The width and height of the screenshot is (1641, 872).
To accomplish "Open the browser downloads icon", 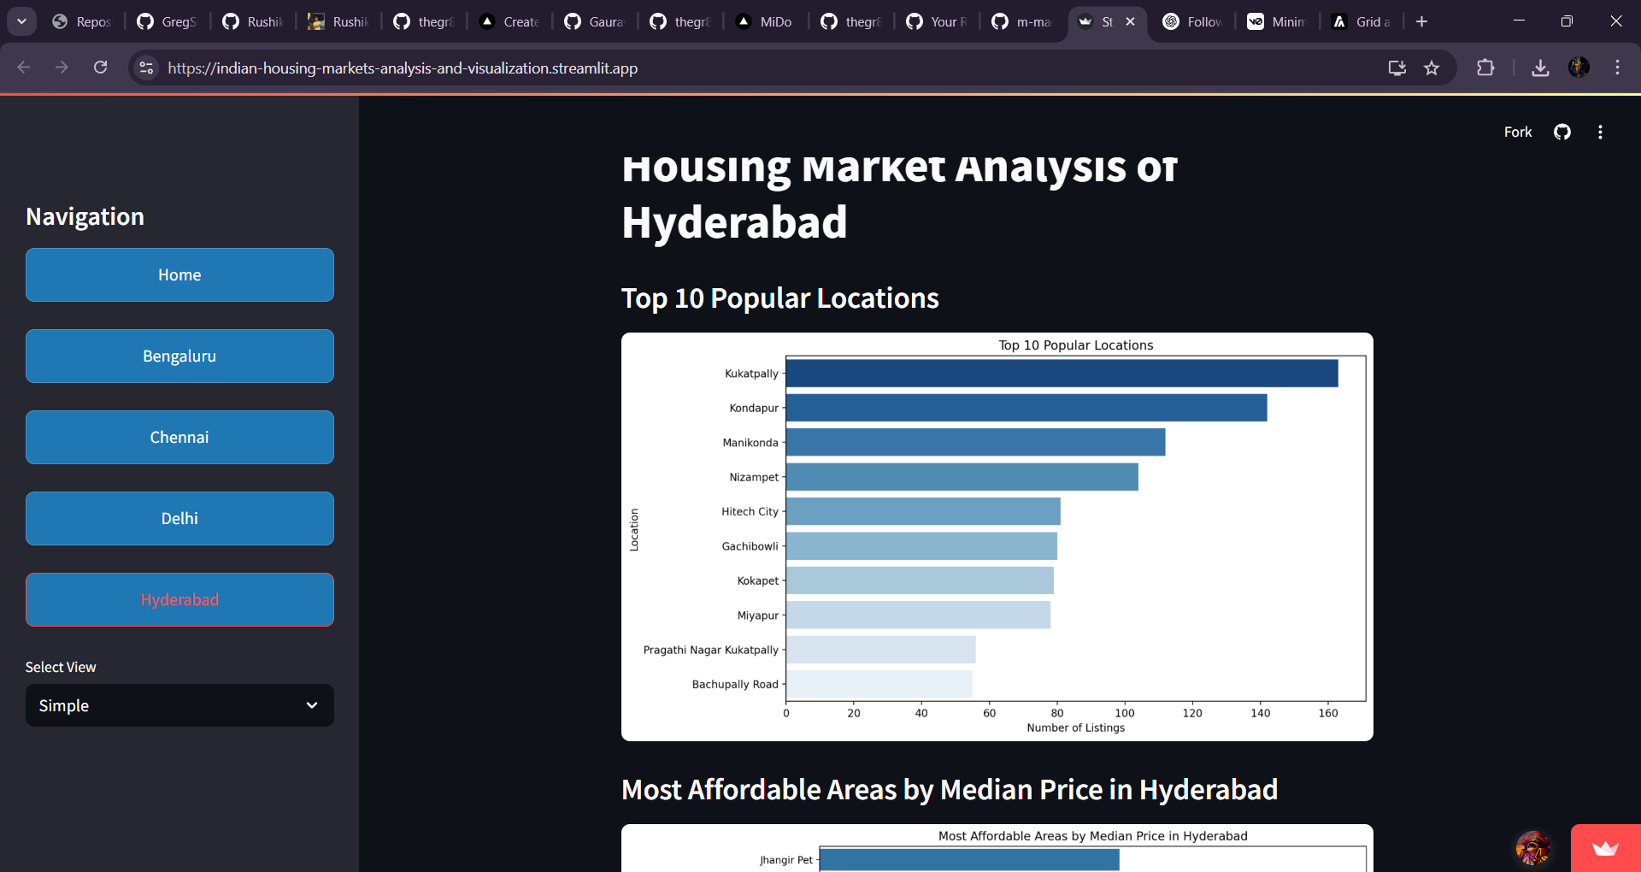I will point(1540,68).
